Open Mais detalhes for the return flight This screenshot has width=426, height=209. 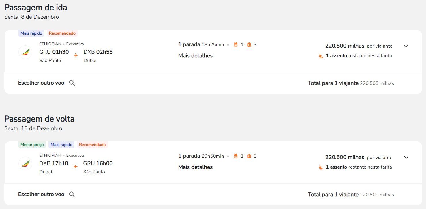click(195, 167)
